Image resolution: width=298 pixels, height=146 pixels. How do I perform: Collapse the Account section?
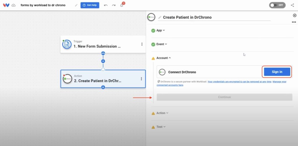[x=164, y=58]
